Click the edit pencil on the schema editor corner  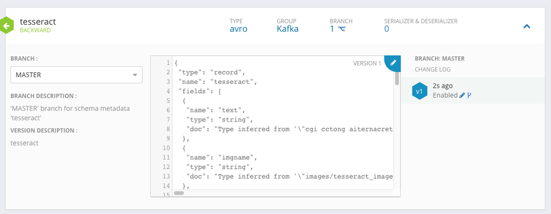(393, 62)
